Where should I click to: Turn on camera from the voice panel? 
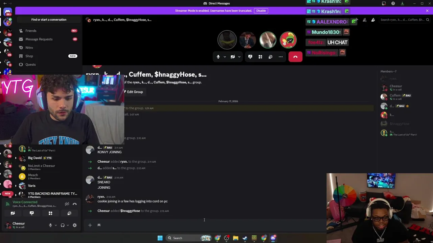[13, 213]
